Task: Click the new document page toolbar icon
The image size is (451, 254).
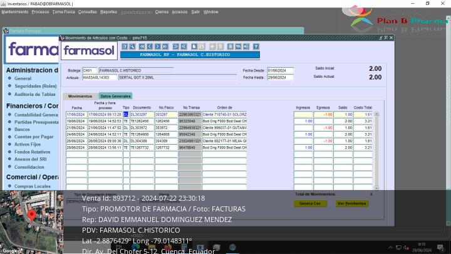Action: click(x=194, y=46)
